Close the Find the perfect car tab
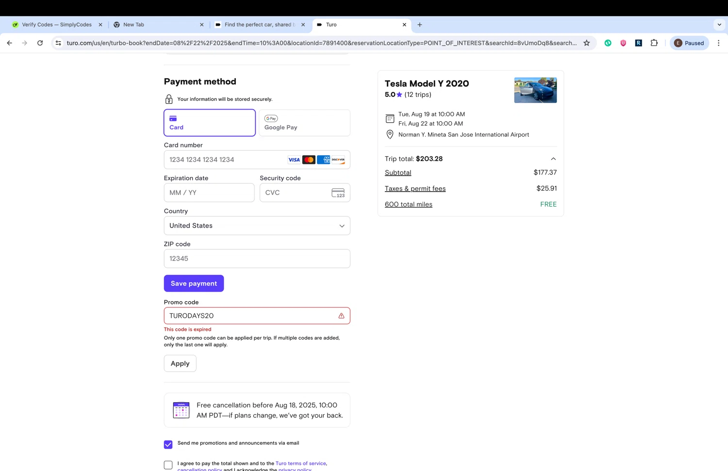Image resolution: width=728 pixels, height=471 pixels. (x=303, y=25)
